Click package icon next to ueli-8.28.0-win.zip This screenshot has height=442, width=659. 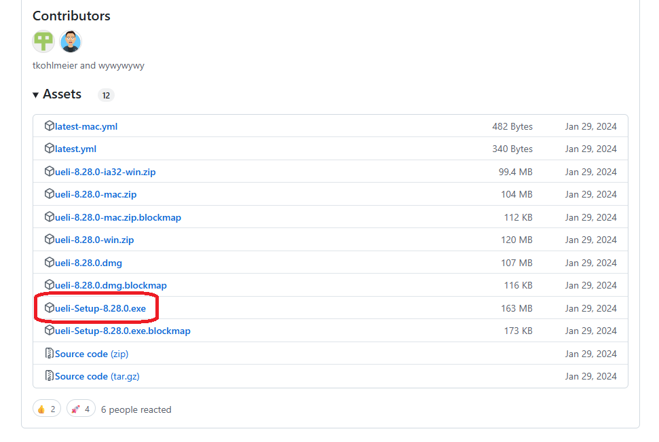[50, 240]
